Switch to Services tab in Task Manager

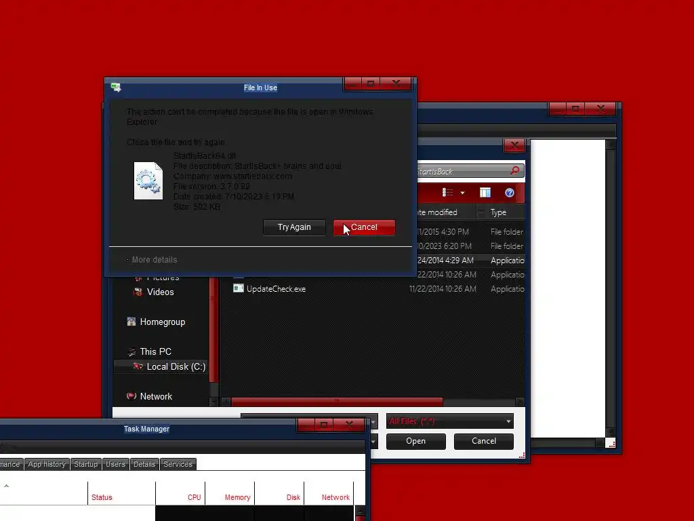tap(178, 464)
